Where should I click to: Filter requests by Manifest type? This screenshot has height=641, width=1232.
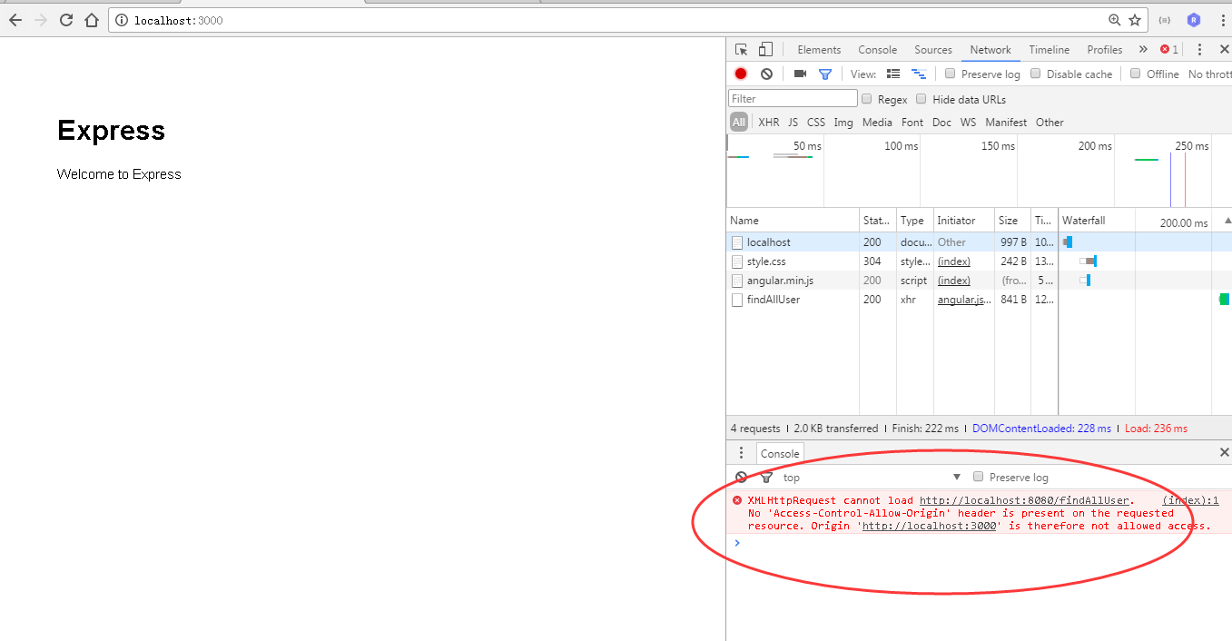[x=1006, y=123]
